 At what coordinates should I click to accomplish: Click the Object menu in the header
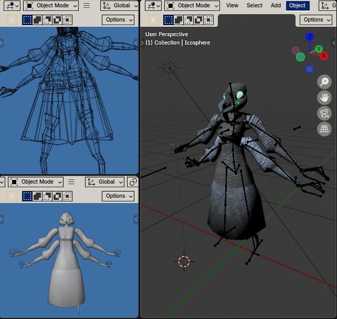[297, 6]
